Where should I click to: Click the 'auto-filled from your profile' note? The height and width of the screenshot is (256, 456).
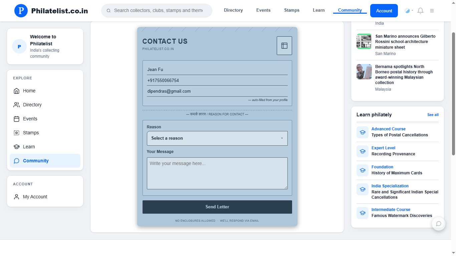click(268, 100)
